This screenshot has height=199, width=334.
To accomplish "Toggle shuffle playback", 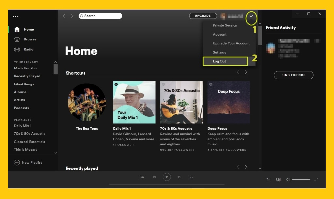I will tap(142, 177).
